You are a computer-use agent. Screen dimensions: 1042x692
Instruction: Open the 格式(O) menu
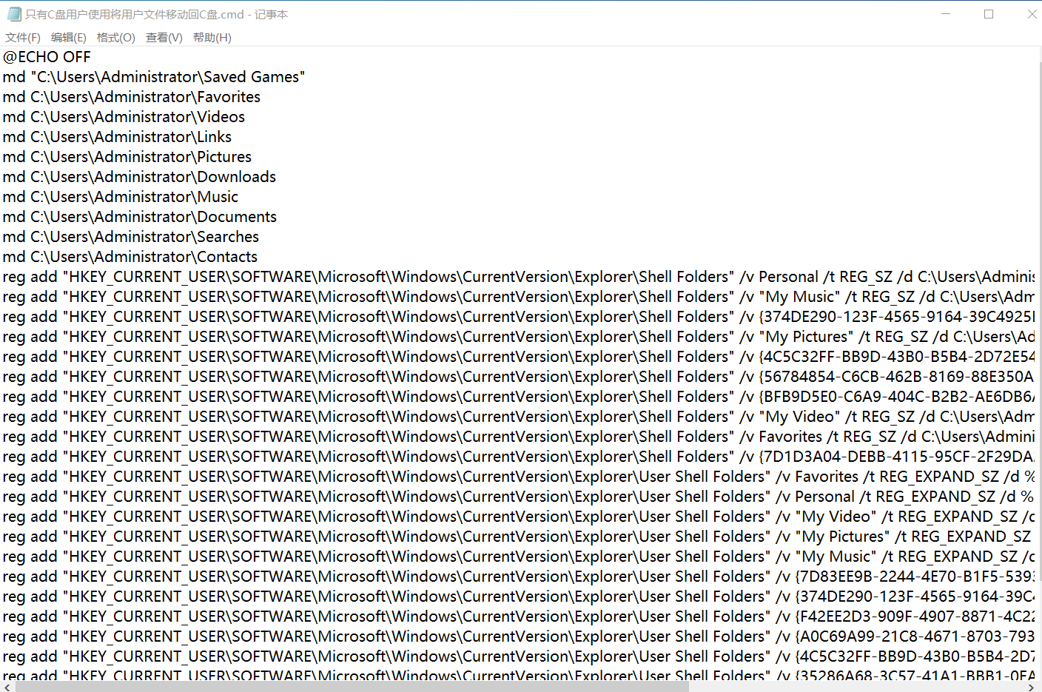tap(116, 38)
